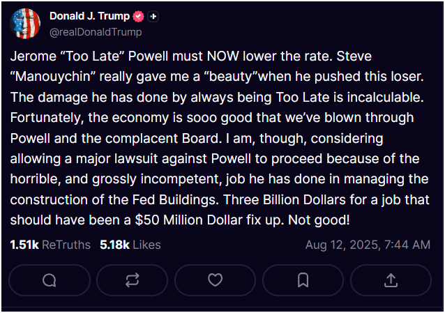Click the post's first line mentioning Jerome Powell
The width and height of the screenshot is (445, 313).
pyautogui.click(x=190, y=56)
